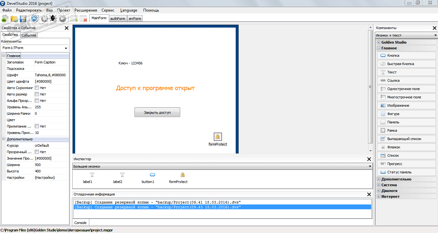438x233 pixels.
Task: Click the save floppy disk toolbar icon
Action: pyautogui.click(x=23, y=19)
